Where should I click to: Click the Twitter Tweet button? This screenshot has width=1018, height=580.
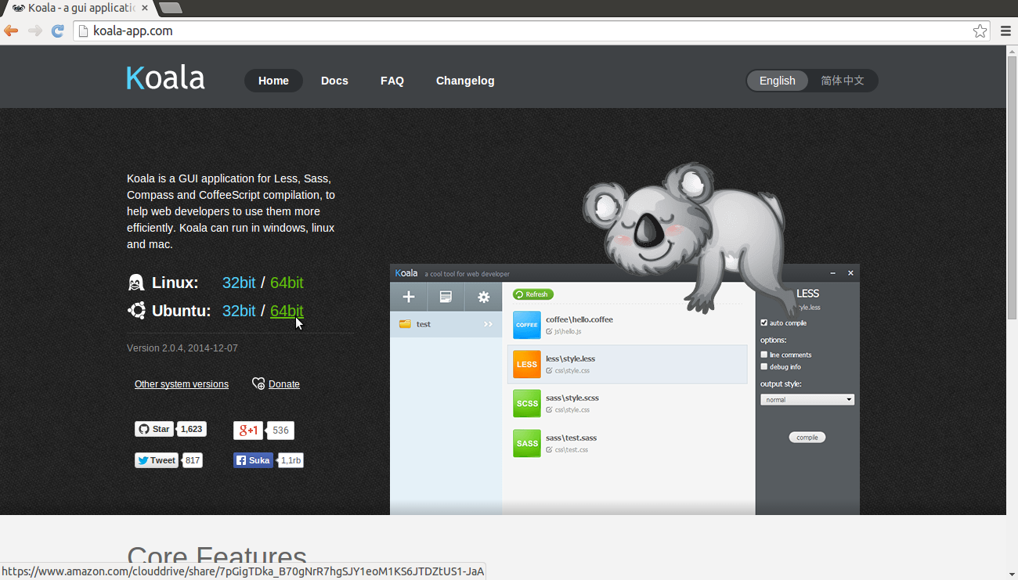157,460
